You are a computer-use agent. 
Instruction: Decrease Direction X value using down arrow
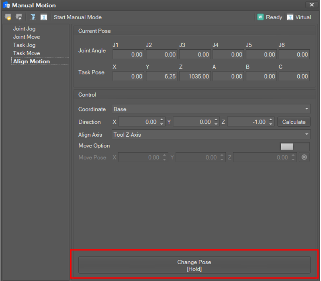click(x=162, y=124)
